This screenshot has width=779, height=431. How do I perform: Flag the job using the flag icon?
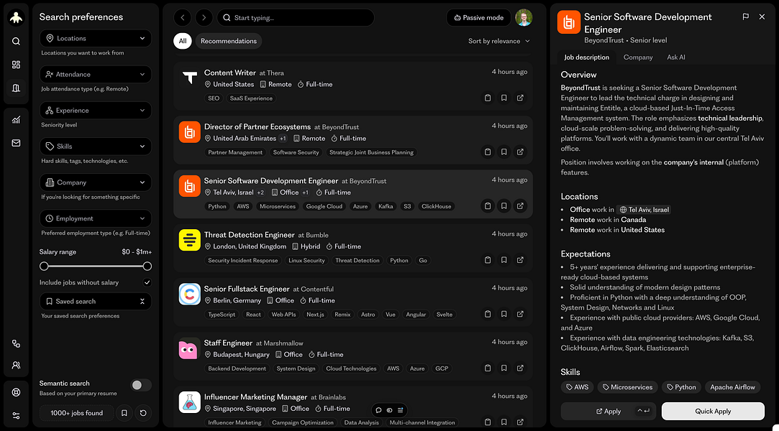click(x=745, y=17)
